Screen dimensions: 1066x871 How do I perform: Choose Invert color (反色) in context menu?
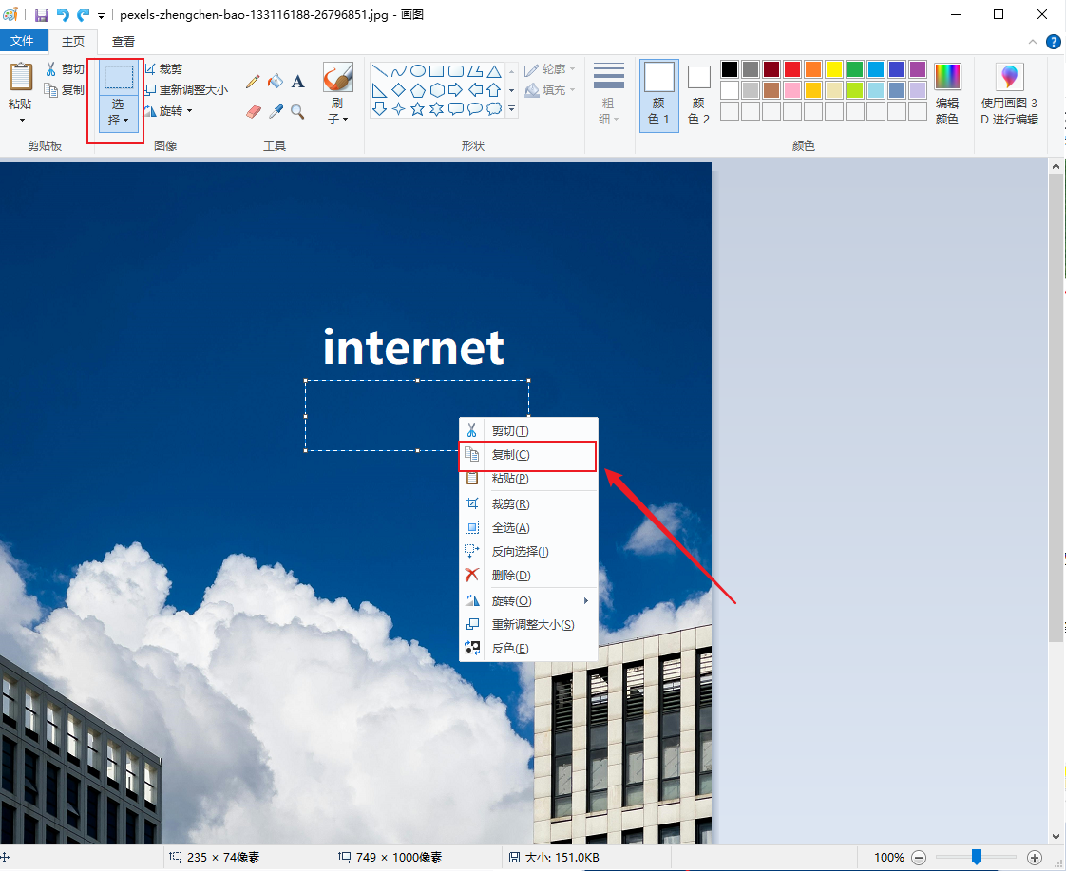pyautogui.click(x=528, y=649)
